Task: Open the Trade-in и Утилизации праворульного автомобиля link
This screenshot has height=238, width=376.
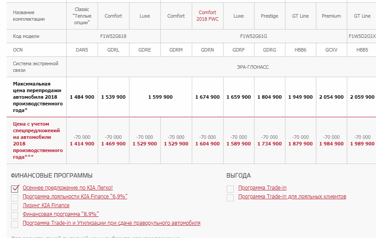Action: (111, 223)
